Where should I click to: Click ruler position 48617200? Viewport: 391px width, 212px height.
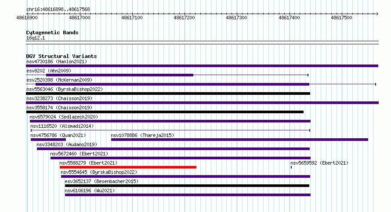184,18
